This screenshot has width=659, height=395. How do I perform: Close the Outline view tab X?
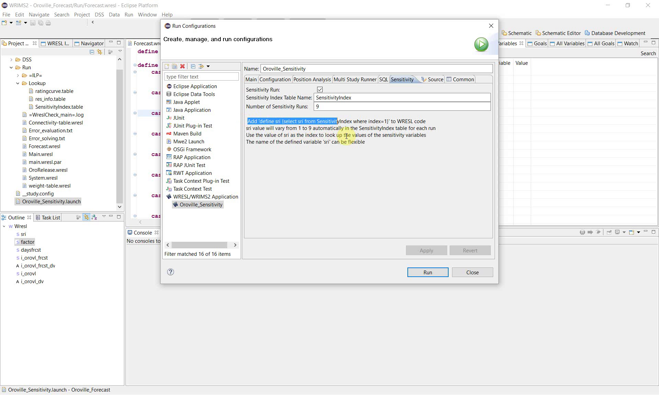point(29,217)
